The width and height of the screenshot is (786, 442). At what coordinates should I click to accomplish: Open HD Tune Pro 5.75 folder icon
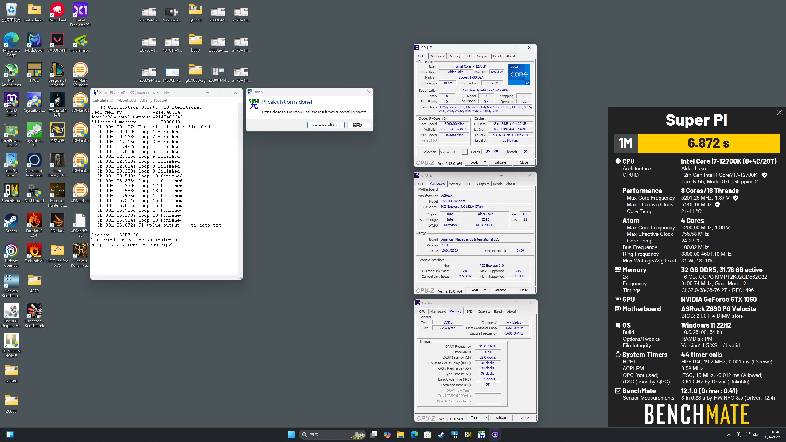57,256
